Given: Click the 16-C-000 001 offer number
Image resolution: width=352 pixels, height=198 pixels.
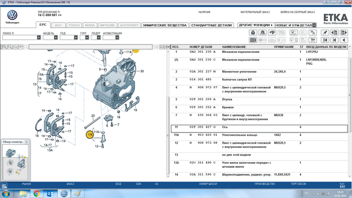Looking at the screenshot, I should 50,15.
